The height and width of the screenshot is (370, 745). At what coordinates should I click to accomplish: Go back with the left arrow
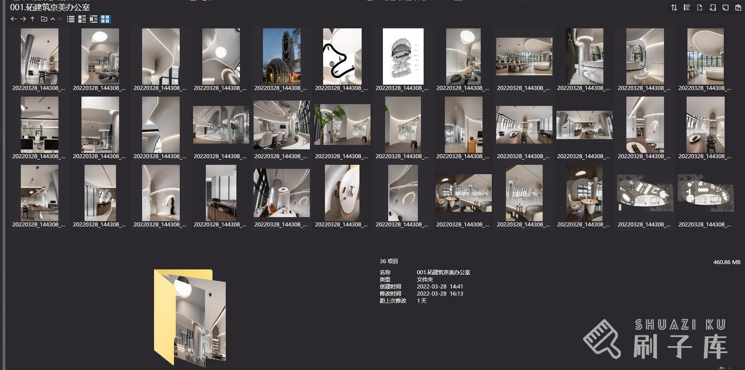pyautogui.click(x=13, y=19)
